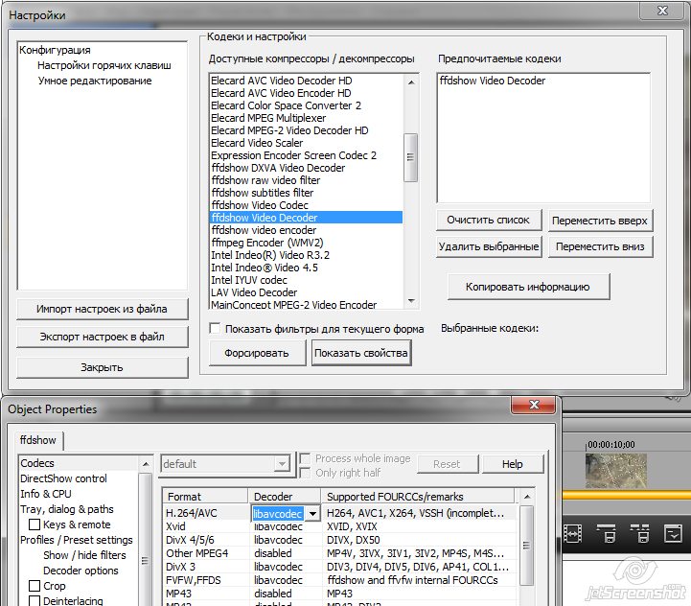
Task: Click the codec list scroll-up arrow
Action: tap(411, 82)
